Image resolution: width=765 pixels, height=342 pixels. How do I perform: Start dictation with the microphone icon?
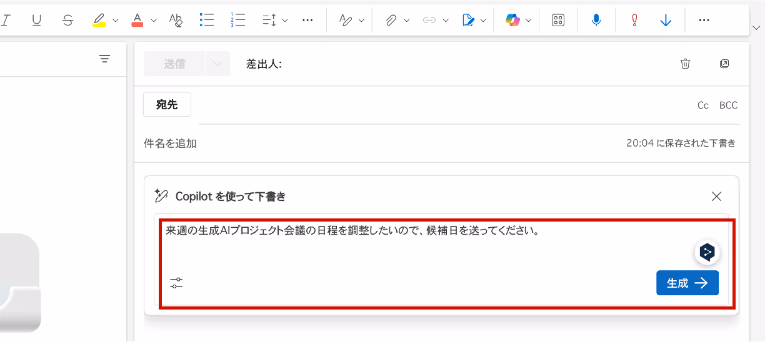[596, 20]
